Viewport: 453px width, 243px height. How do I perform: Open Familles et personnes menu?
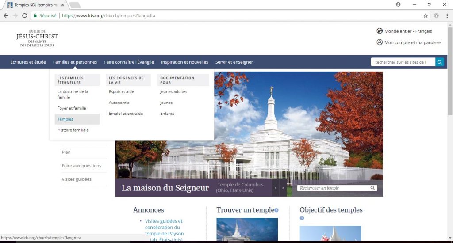click(x=75, y=62)
